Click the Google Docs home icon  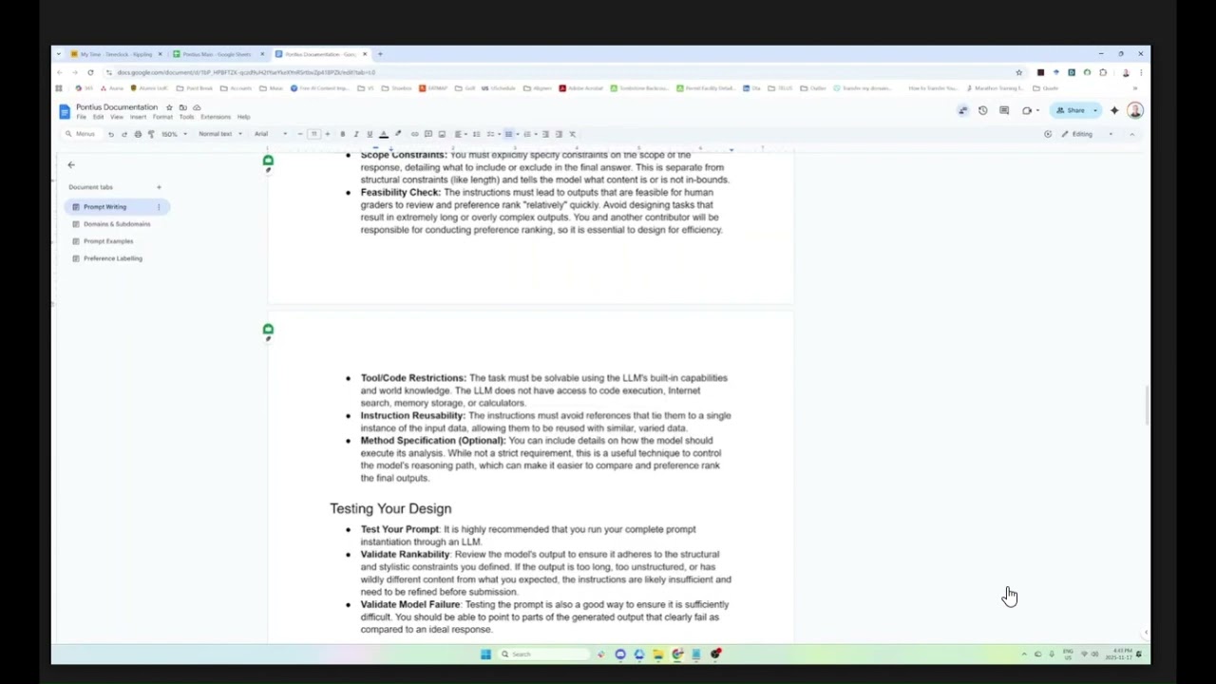click(x=65, y=111)
